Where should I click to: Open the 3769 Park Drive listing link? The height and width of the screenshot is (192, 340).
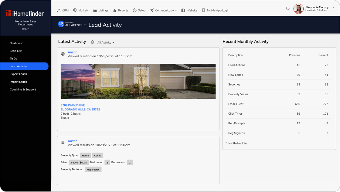(x=73, y=105)
